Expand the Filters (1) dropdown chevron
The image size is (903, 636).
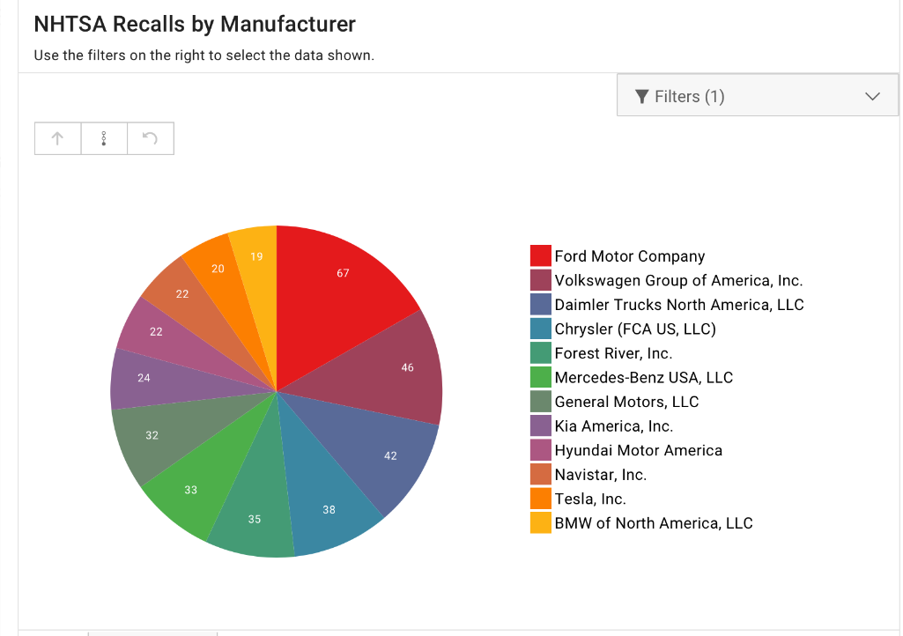click(872, 96)
